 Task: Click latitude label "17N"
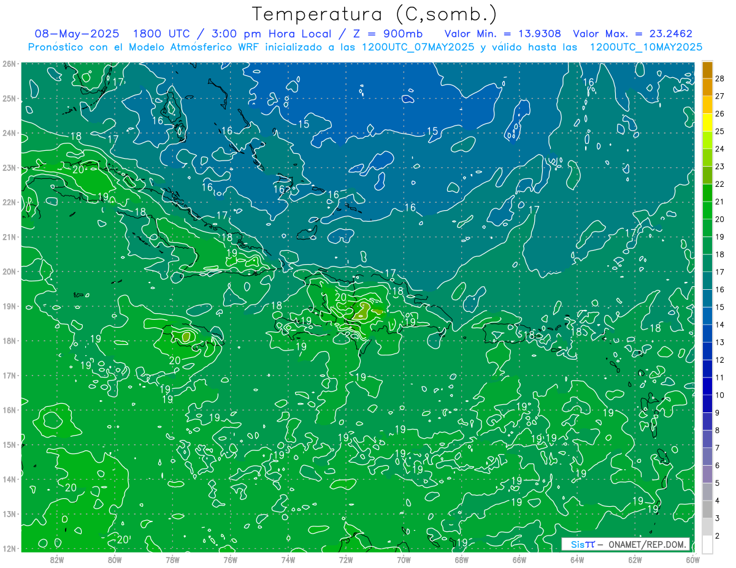point(9,375)
